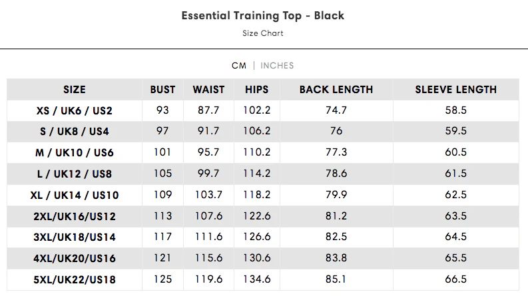This screenshot has height=296, width=528.
Task: Click the WAIST column header
Action: (x=208, y=89)
